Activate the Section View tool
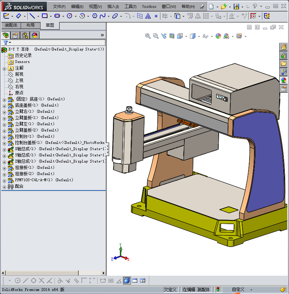This screenshot has height=294, width=289. pos(172,36)
